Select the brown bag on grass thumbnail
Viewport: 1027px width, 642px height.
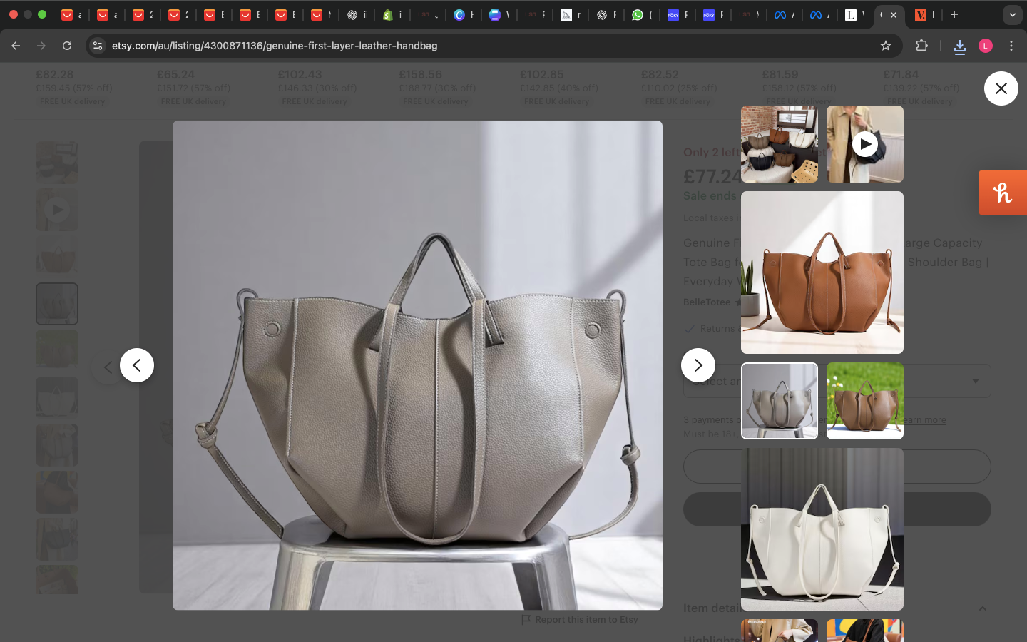point(865,401)
